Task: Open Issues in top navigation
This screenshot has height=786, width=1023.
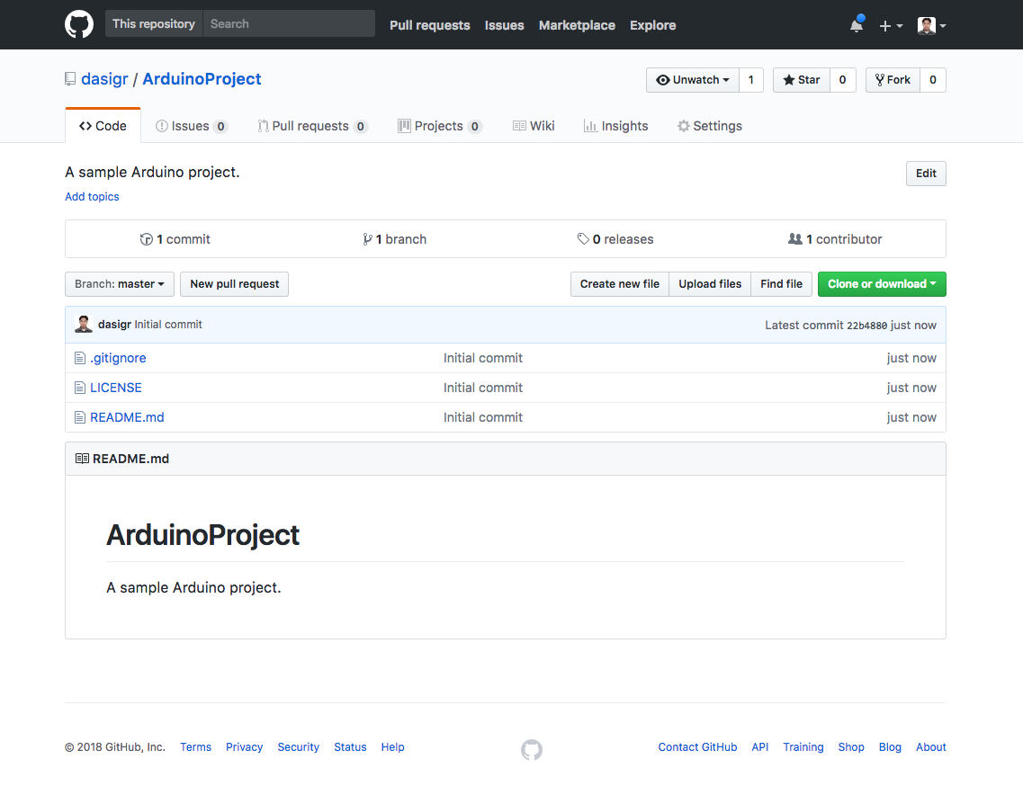Action: click(x=505, y=25)
